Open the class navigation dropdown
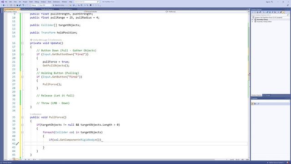The image size is (291, 164). pos(125,12)
